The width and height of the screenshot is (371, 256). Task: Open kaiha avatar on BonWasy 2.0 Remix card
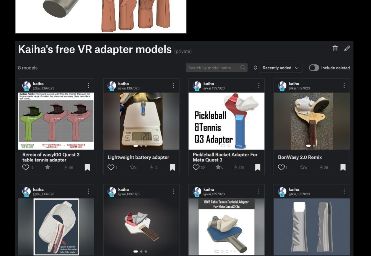click(x=282, y=86)
